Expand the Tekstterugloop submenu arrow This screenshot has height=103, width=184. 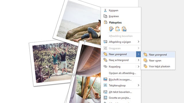pyautogui.click(x=139, y=85)
